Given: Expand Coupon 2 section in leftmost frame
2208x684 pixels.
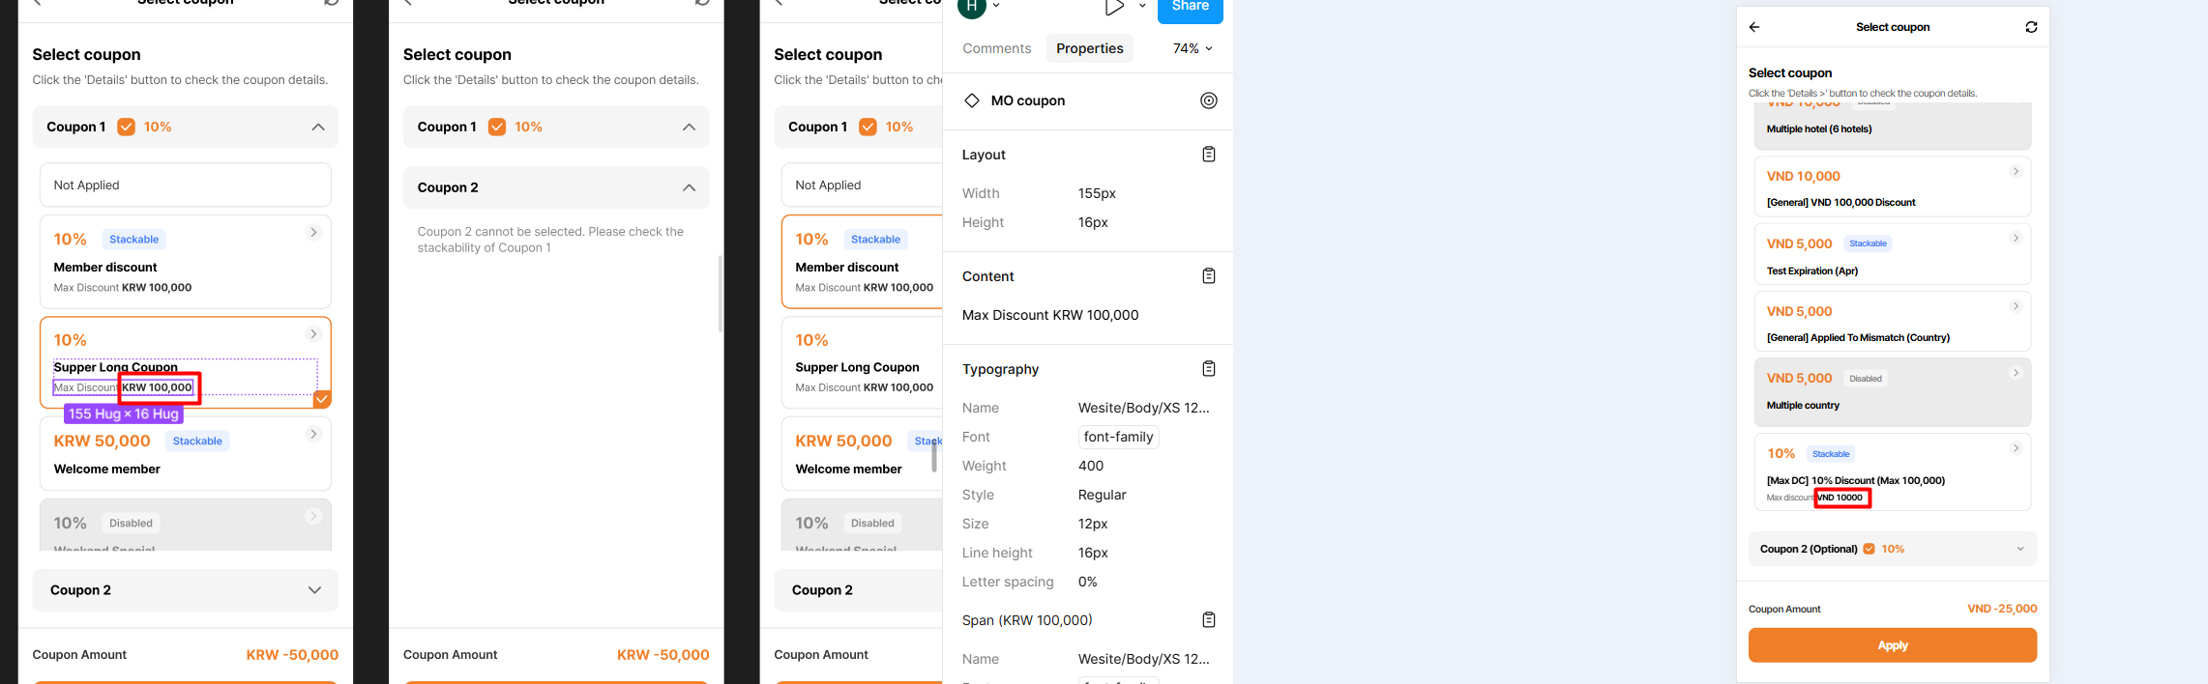Looking at the screenshot, I should coord(314,590).
